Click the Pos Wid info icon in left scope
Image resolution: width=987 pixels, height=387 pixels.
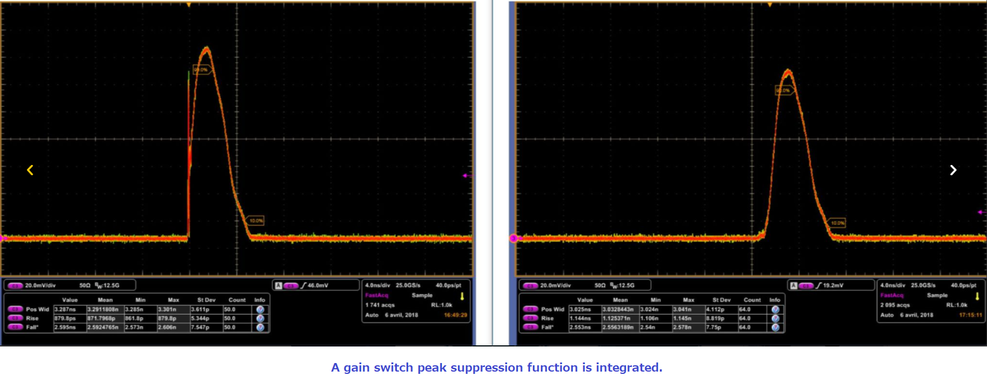260,309
